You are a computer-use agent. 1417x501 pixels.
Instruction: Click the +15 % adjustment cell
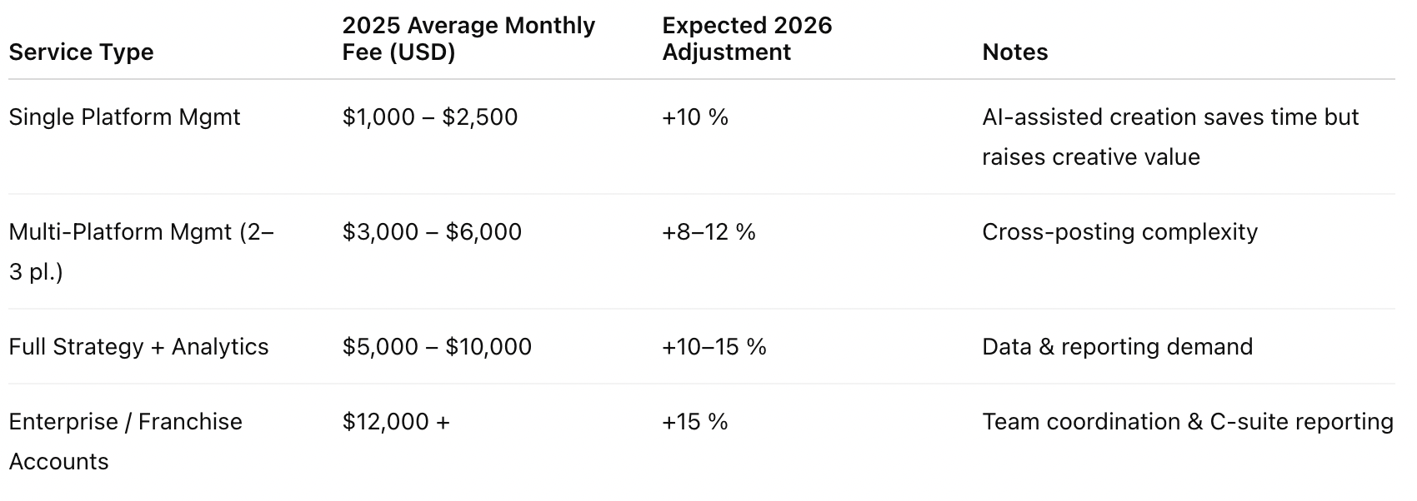point(695,421)
